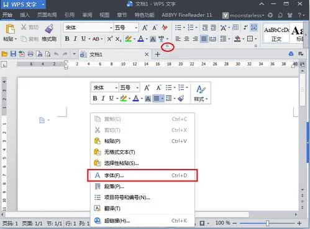Screen dimensions: 310x229
Task: Toggle Subscript in the ribbon
Action: [118, 39]
